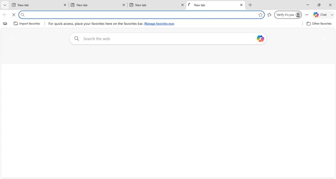
Task: Open Other favorites folder
Action: (319, 24)
